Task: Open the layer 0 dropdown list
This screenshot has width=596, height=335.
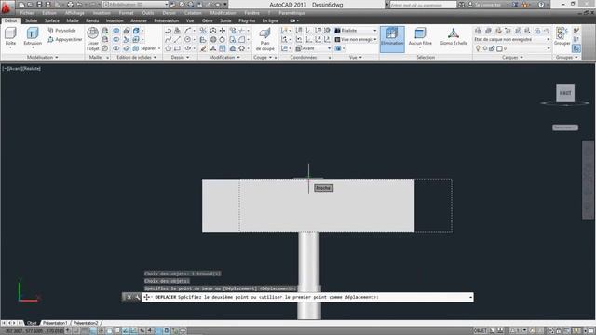Action: [x=512, y=48]
